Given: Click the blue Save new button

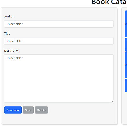Looking at the screenshot, I should (13, 110).
